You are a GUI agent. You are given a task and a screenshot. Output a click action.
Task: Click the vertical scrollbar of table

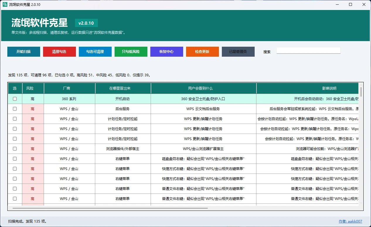pyautogui.click(x=361, y=92)
